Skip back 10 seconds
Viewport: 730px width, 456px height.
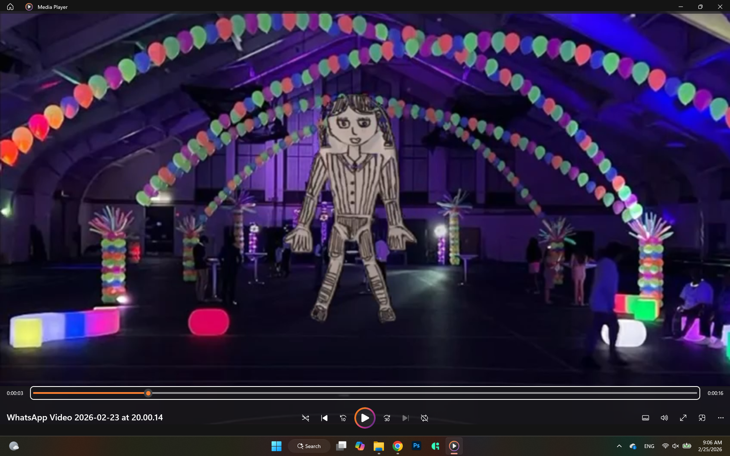coord(343,418)
